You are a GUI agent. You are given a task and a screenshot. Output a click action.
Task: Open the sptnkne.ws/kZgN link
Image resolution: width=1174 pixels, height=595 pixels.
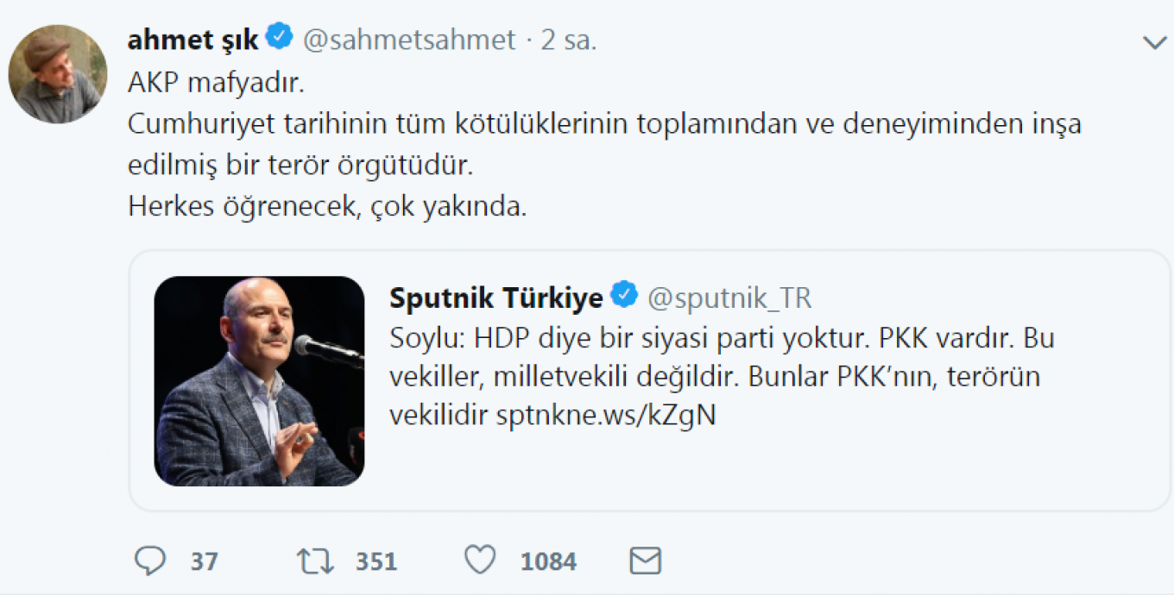(x=606, y=415)
